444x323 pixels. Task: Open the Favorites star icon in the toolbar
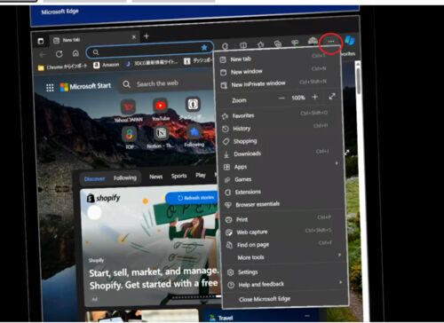pos(260,44)
